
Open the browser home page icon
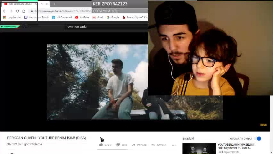(24, 11)
